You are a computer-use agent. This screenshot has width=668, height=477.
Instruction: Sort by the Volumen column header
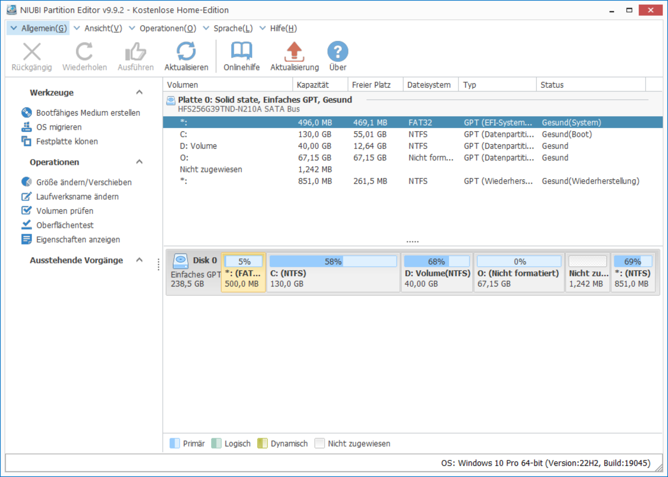[228, 85]
